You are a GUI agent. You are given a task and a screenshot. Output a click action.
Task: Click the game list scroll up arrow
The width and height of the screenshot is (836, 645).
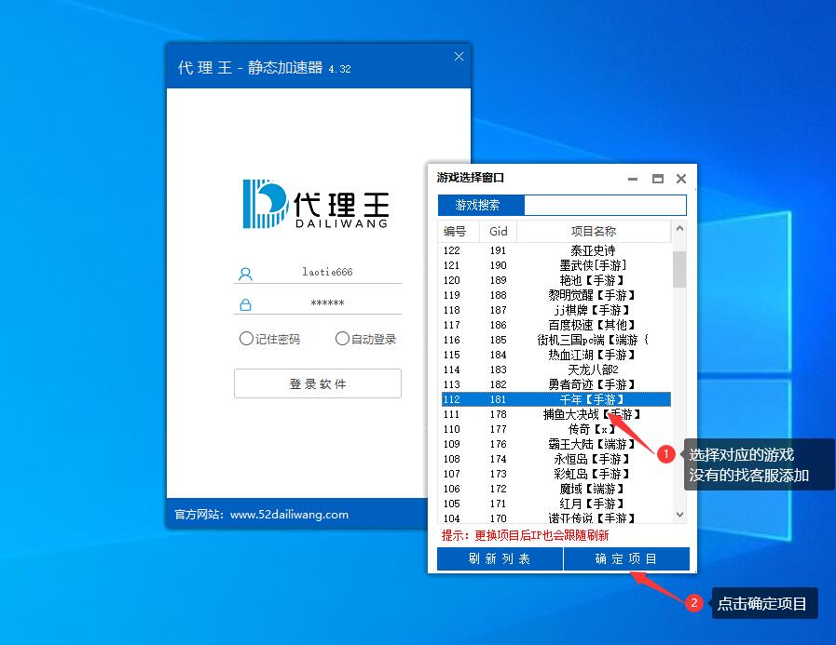[x=679, y=228]
